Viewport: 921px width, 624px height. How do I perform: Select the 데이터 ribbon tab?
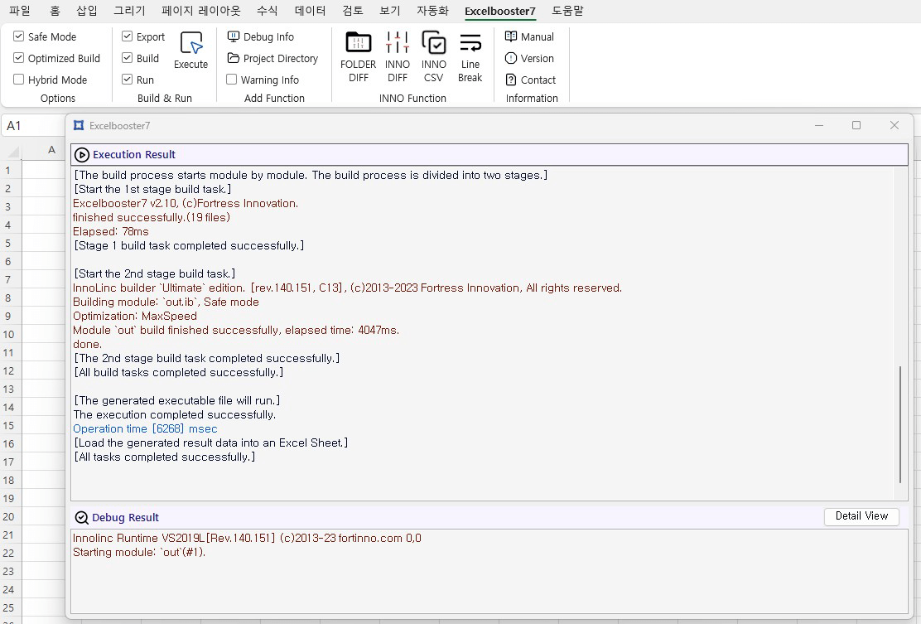(310, 11)
